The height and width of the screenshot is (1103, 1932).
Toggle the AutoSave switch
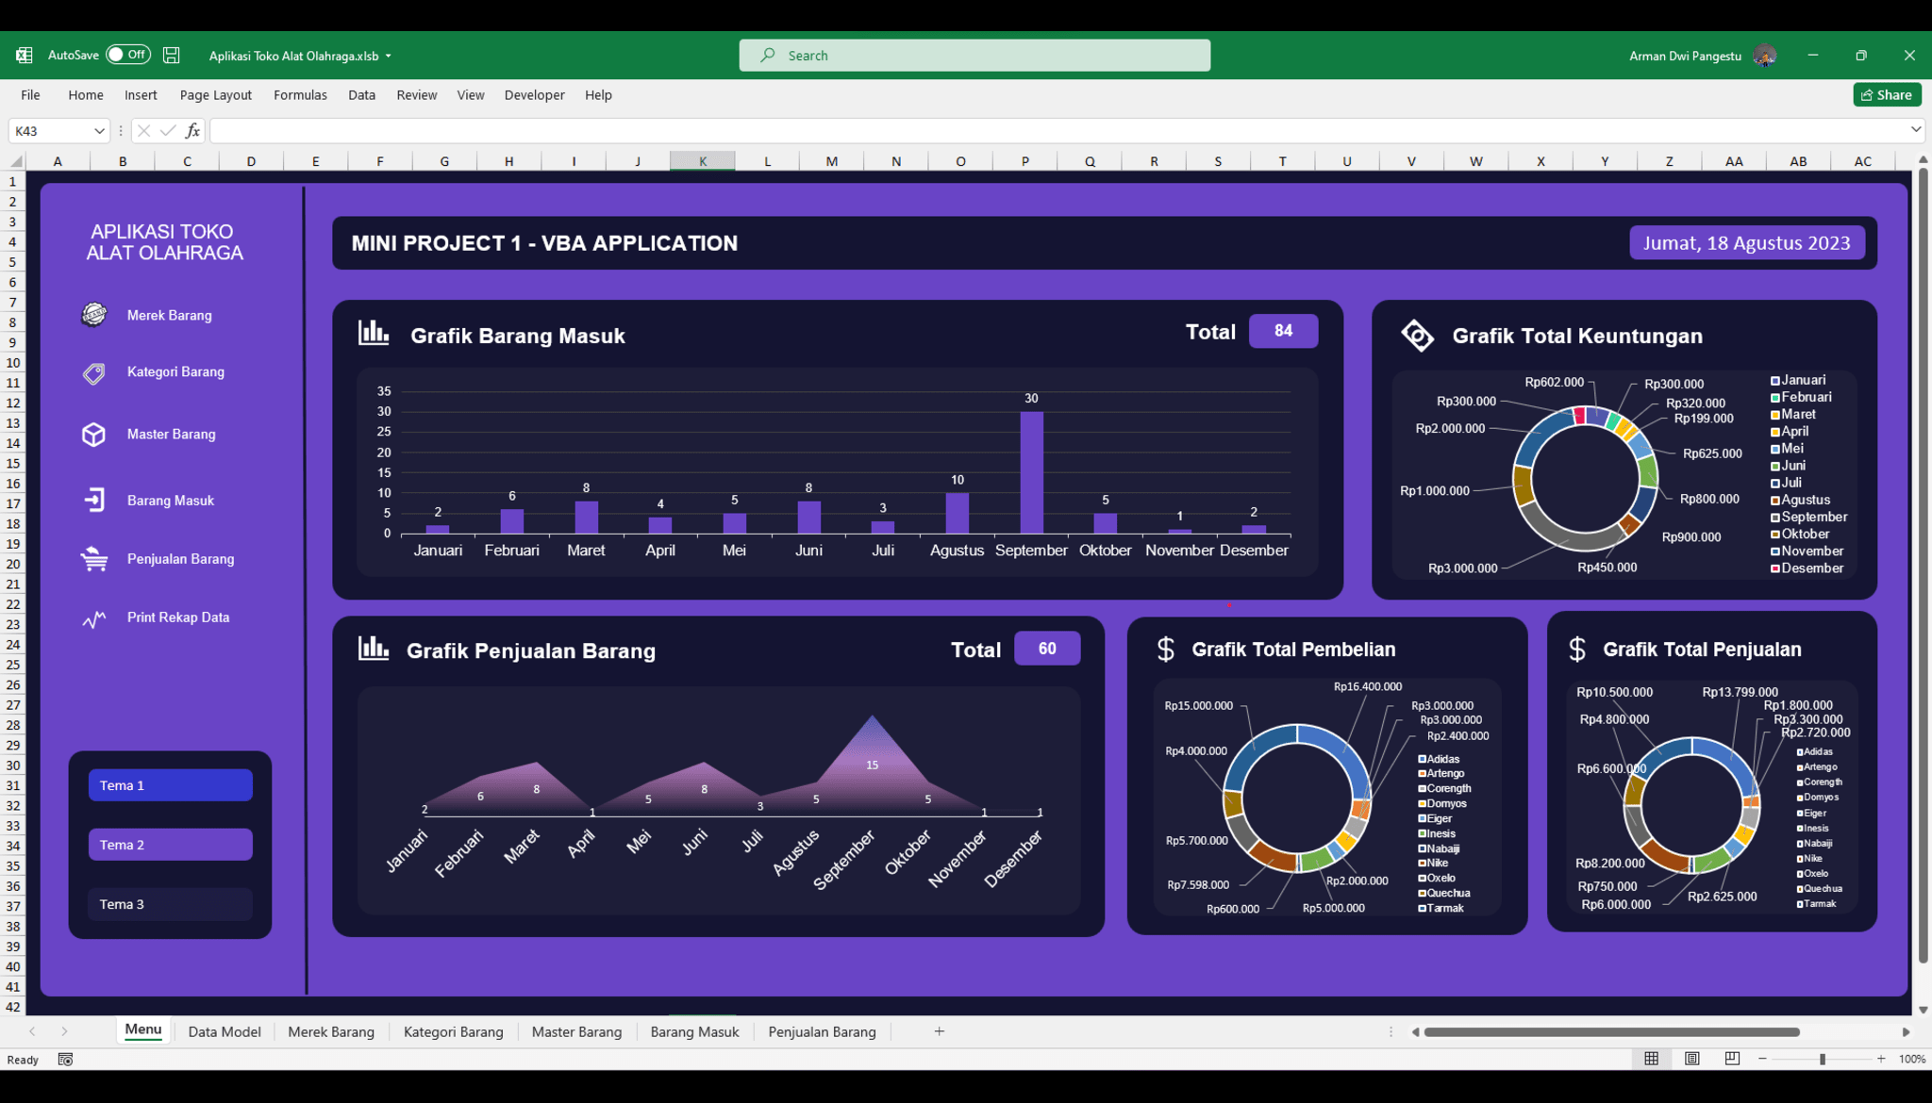tap(127, 56)
